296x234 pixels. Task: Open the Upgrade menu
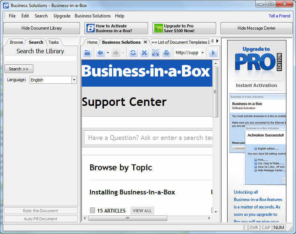click(62, 16)
